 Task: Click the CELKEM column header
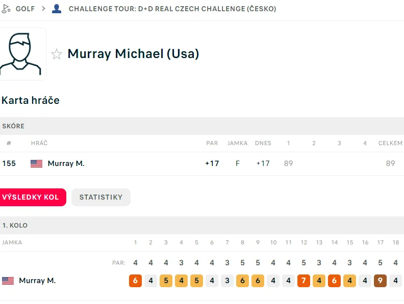click(390, 143)
